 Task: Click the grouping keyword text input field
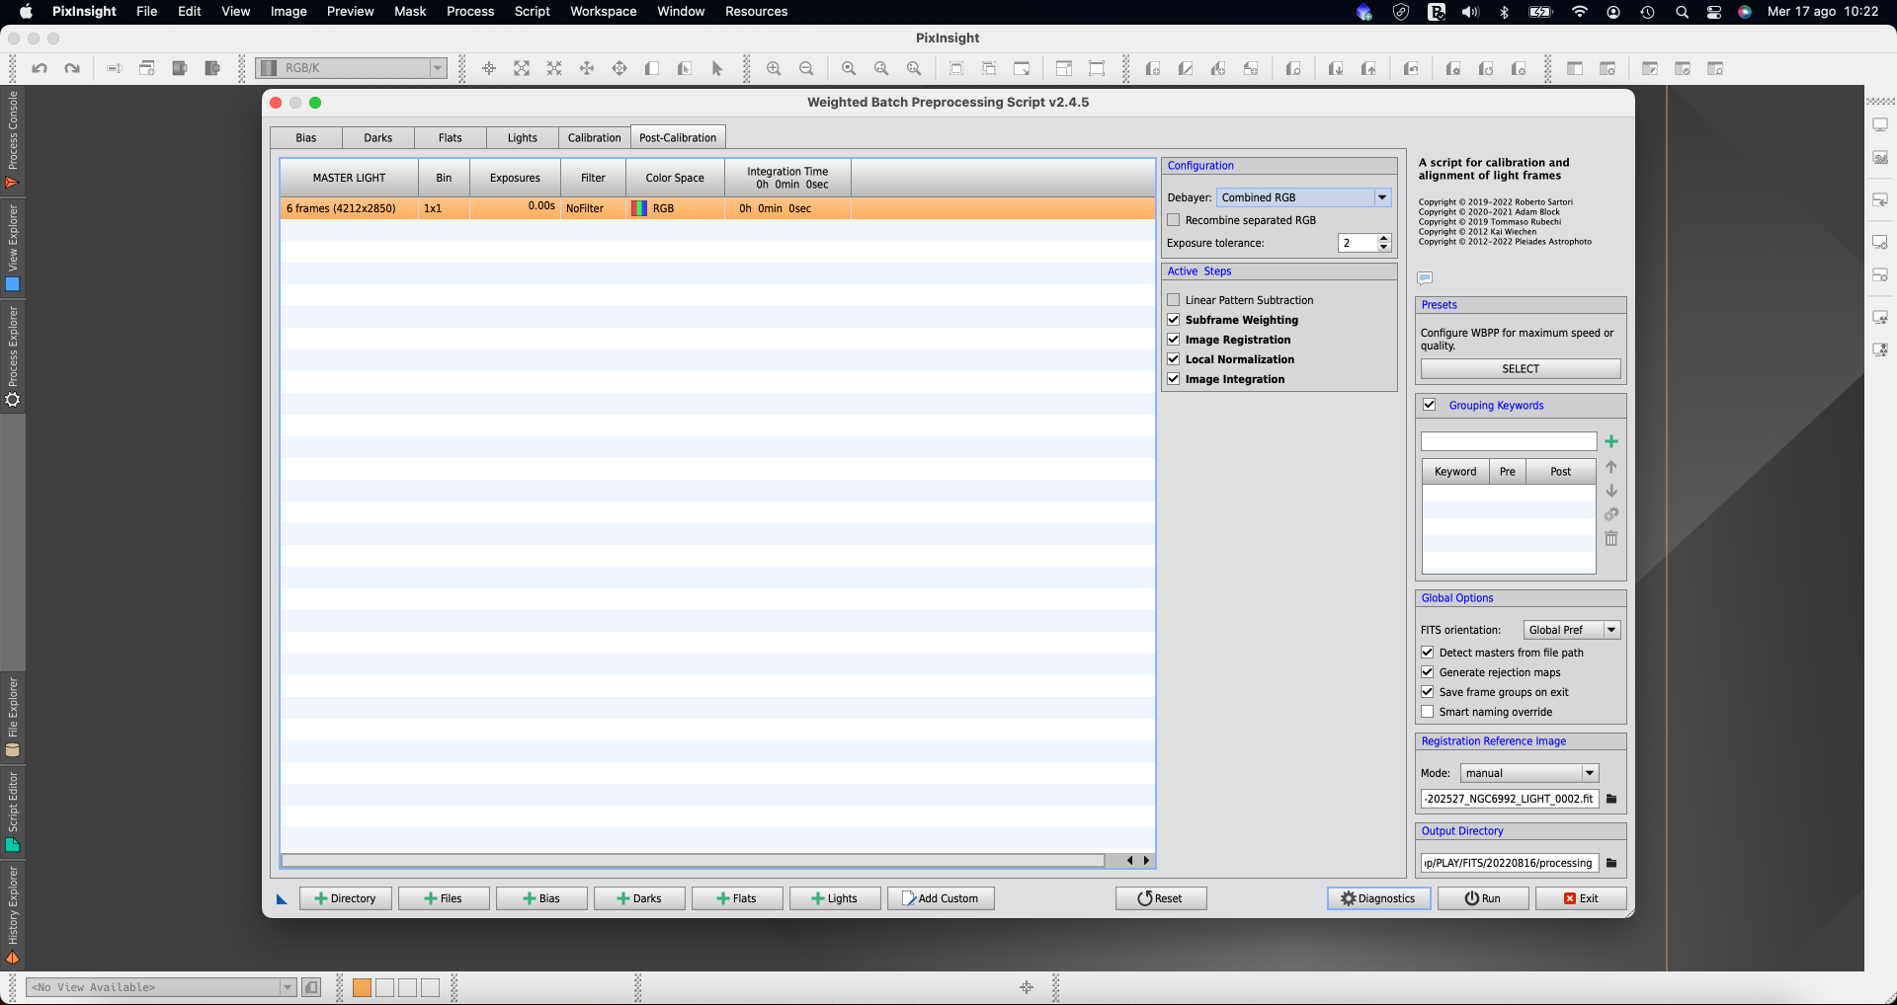tap(1509, 441)
